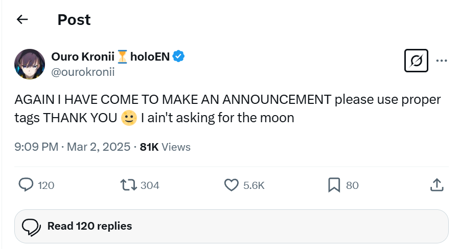Screen dimensions: 459x249
Task: Open the 9:09 PM Mar 2, 2025 timestamp
Action: [72, 147]
